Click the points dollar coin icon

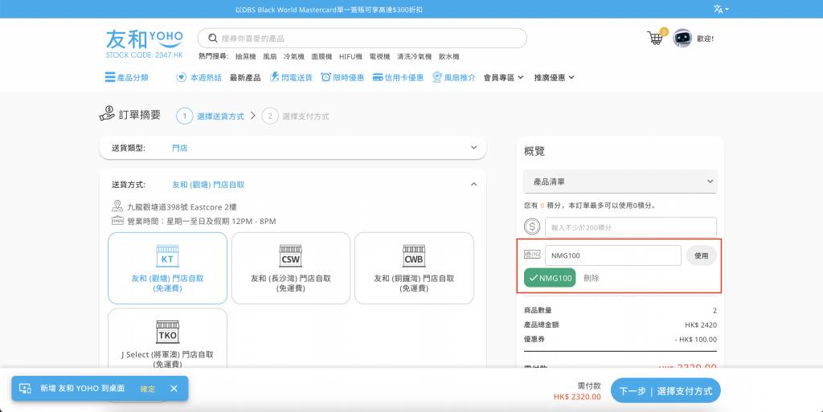tap(532, 226)
